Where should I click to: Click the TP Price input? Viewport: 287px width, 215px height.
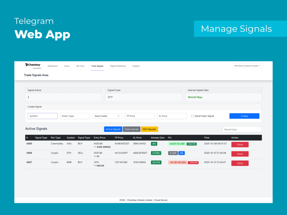click(139, 116)
